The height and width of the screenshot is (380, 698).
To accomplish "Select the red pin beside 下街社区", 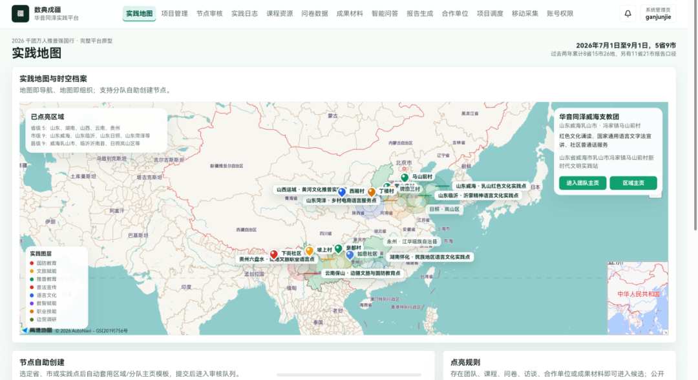I will [x=274, y=255].
